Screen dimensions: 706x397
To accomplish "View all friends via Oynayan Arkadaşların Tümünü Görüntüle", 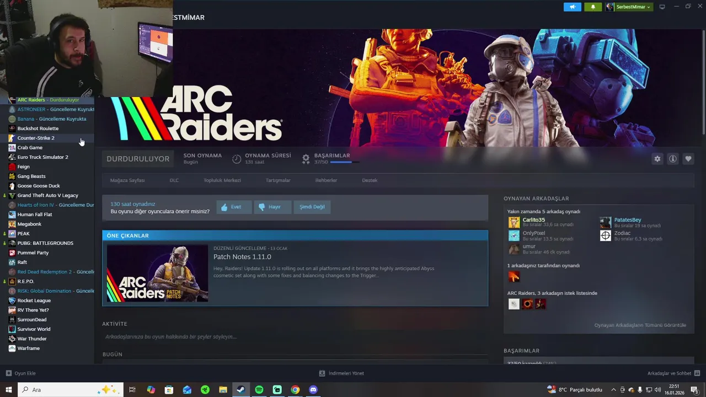I will (x=640, y=325).
